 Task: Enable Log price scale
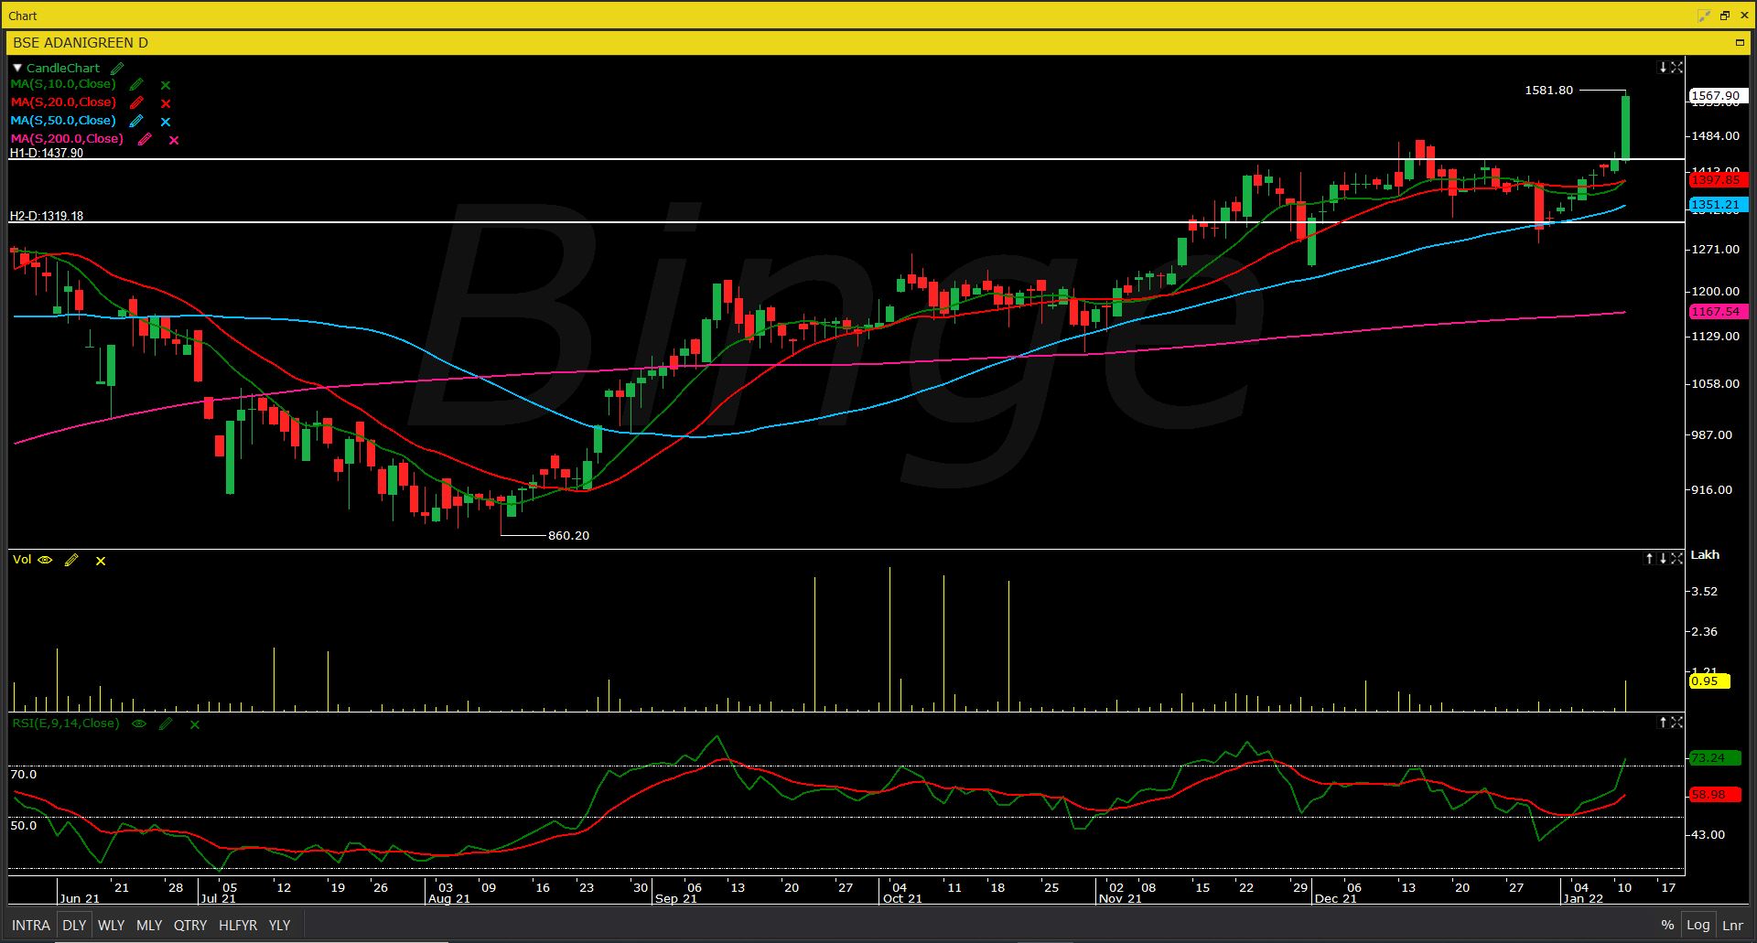(1698, 925)
